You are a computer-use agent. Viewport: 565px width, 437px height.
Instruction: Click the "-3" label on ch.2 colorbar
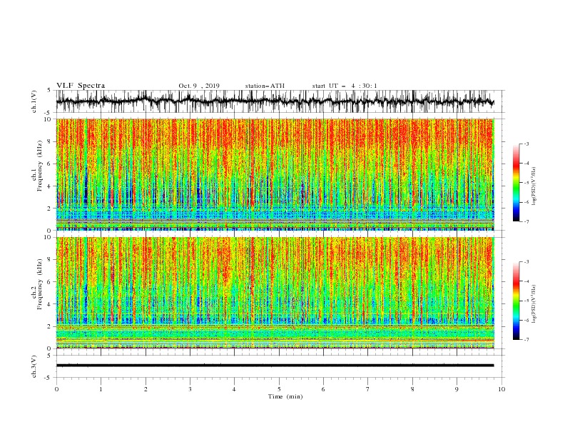tap(526, 262)
